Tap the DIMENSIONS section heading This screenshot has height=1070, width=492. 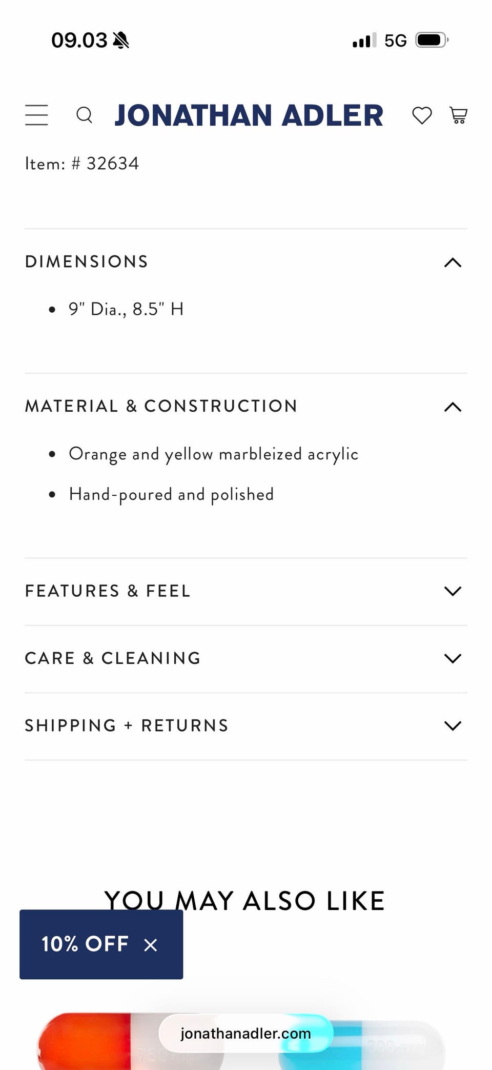pos(87,261)
